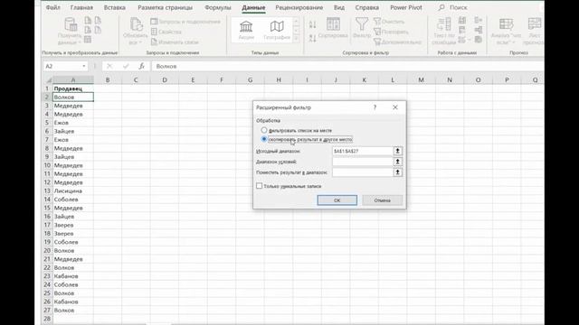
Task: Collapse dialog via Диапазон условий range picker
Action: [398, 162]
